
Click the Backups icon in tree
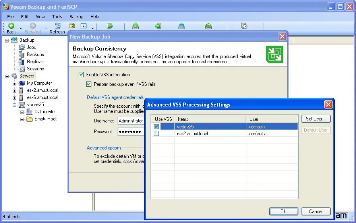[21, 54]
